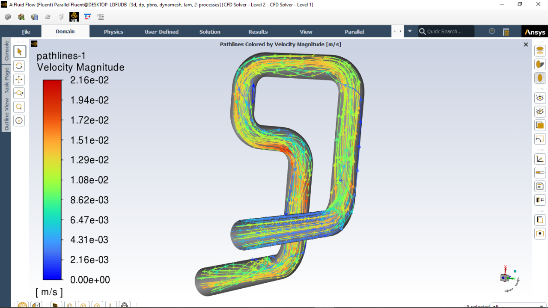
Task: Select the fit-to-window globe icon below the viewport
Action: [x=22, y=305]
